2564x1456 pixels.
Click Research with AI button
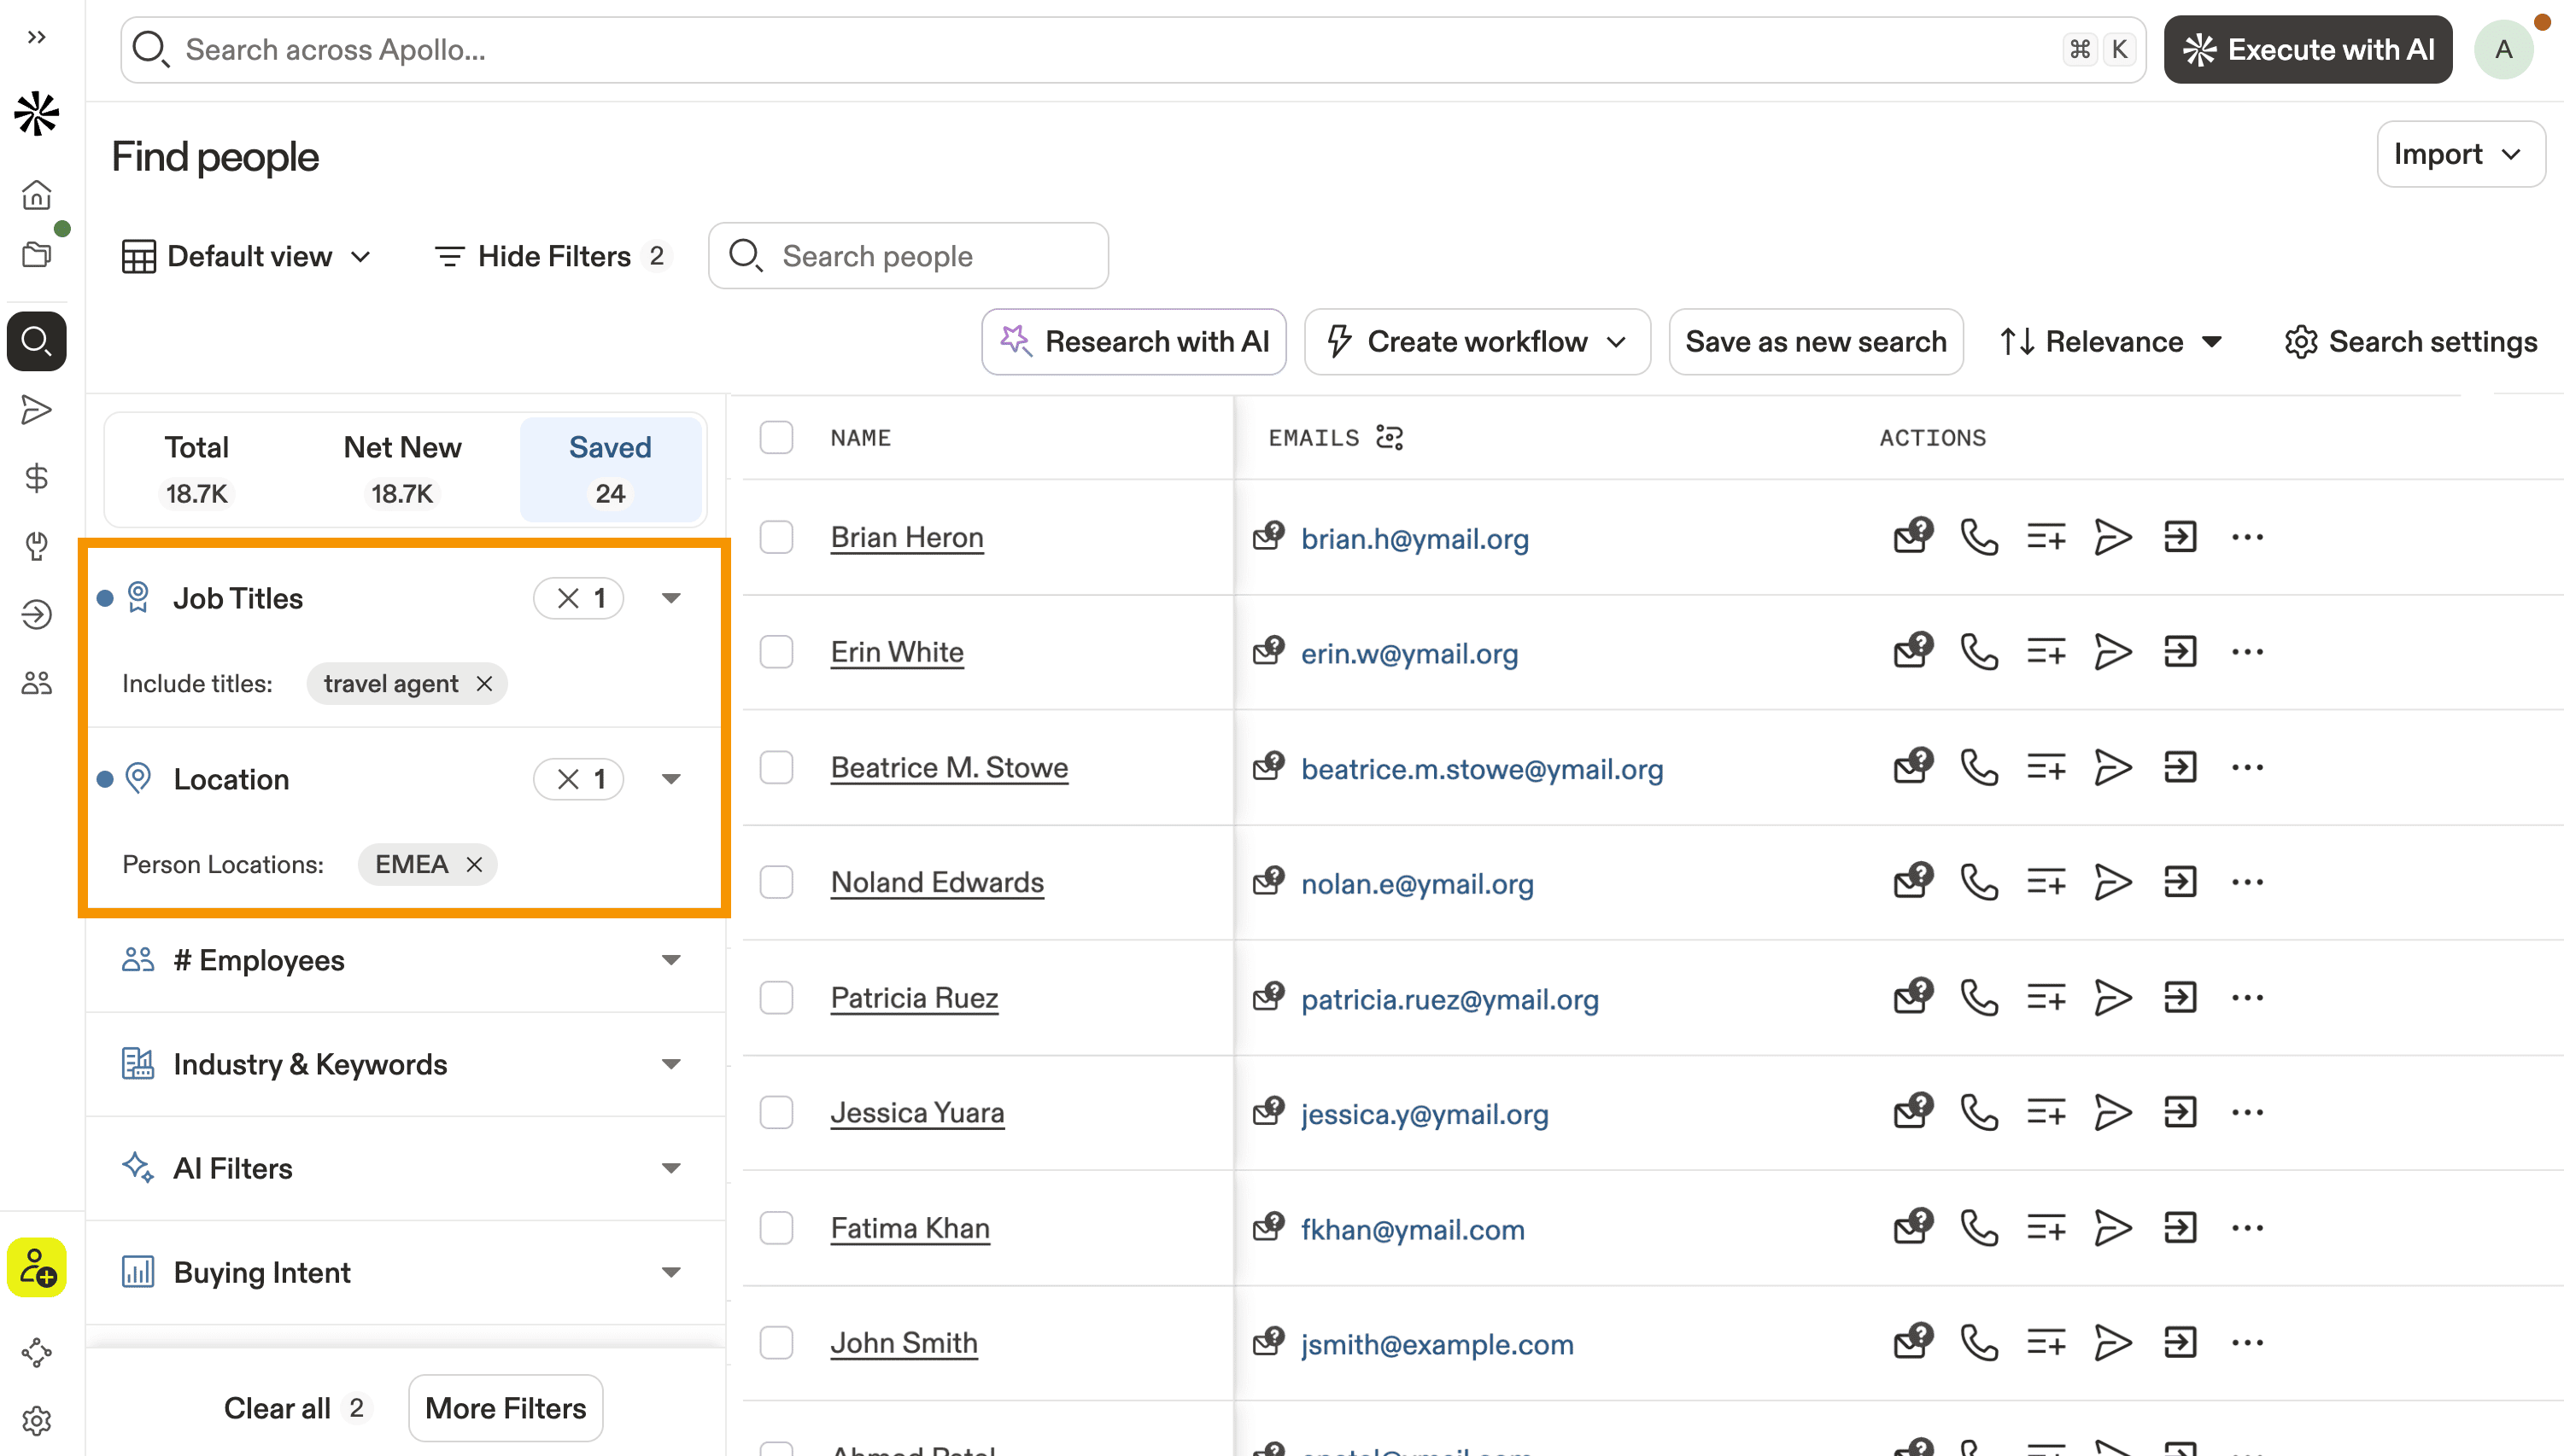point(1133,342)
